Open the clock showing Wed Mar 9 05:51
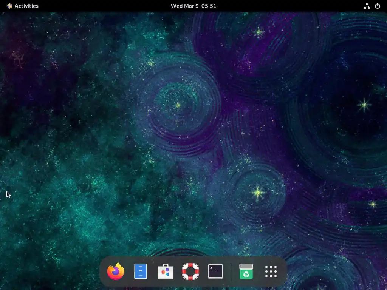This screenshot has width=387, height=290. tap(193, 6)
